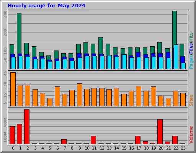Click the "300" value on the hits axis

pos(5,14)
